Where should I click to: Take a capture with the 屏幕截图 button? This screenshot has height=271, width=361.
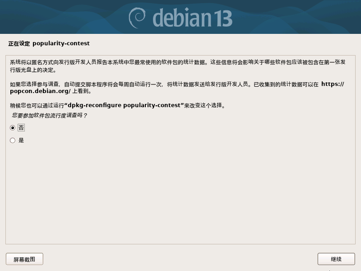click(x=24, y=259)
